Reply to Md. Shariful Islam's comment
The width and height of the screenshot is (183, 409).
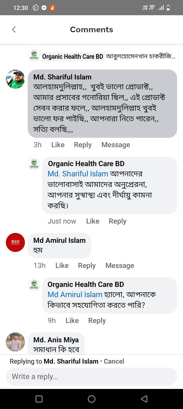click(83, 145)
